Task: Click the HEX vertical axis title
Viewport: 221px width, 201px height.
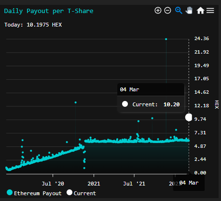Action: pos(217,104)
